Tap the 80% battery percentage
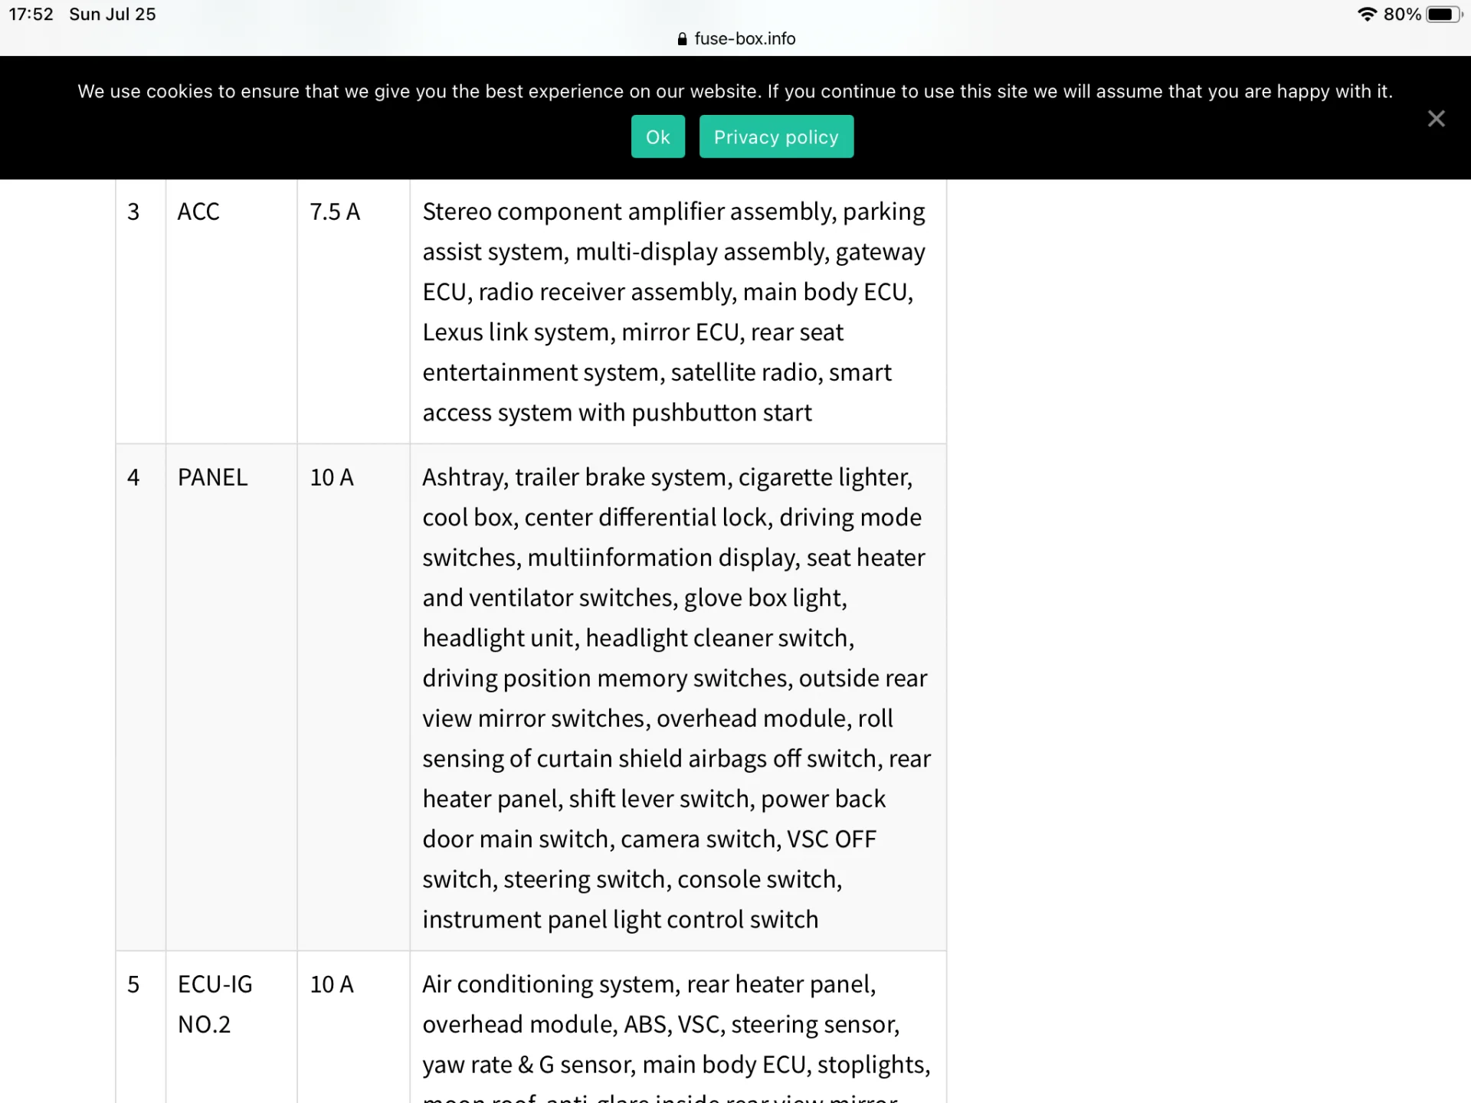This screenshot has height=1103, width=1471. [x=1402, y=15]
